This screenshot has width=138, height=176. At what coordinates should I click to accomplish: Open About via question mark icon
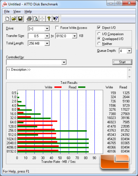tap(49, 19)
